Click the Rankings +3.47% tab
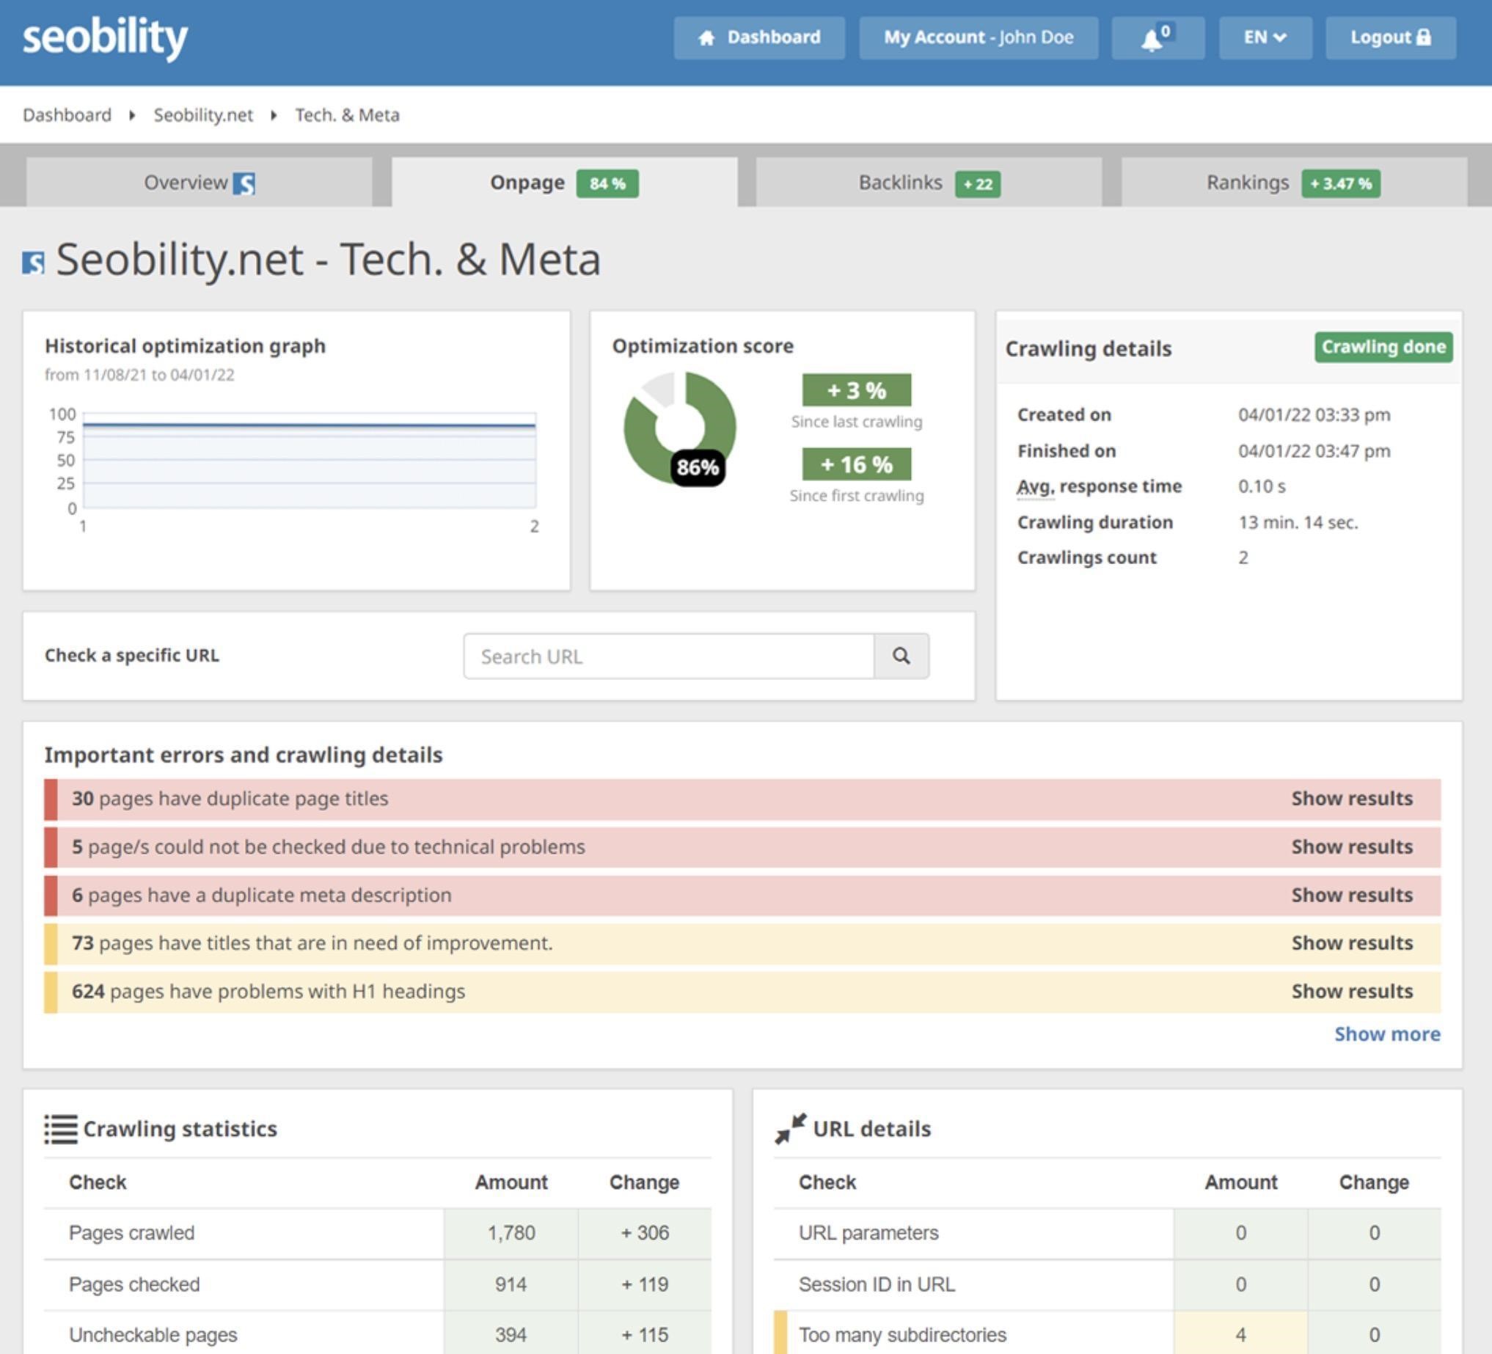Viewport: 1492px width, 1354px height. coord(1290,182)
